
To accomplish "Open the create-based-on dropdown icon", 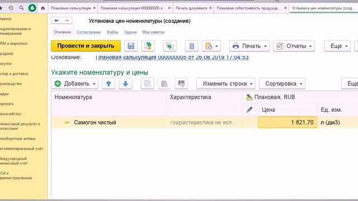I will click(x=211, y=46).
